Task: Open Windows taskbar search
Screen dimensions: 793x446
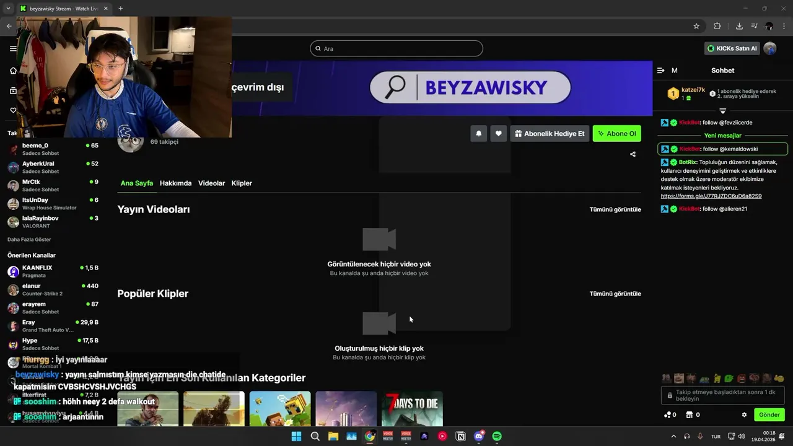Action: (x=315, y=436)
